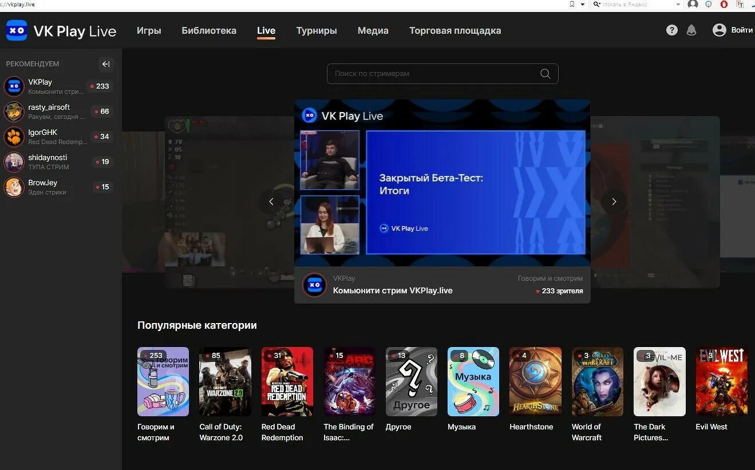Screen dimensions: 755x470
Task: Open The Binding of Isaac category card
Action: pos(349,381)
